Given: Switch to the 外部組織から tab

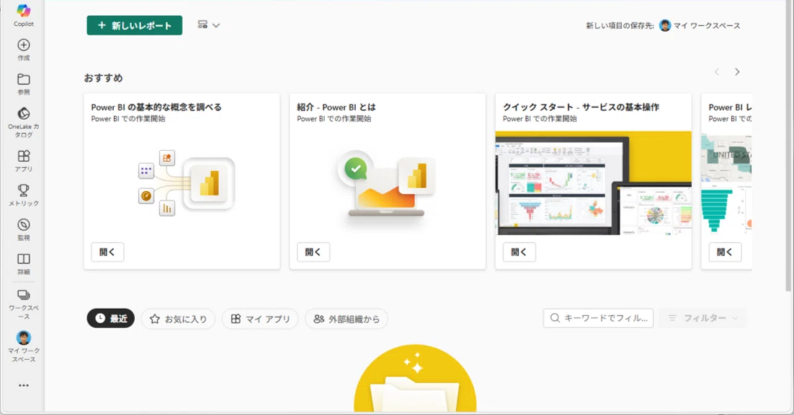Looking at the screenshot, I should coord(346,319).
